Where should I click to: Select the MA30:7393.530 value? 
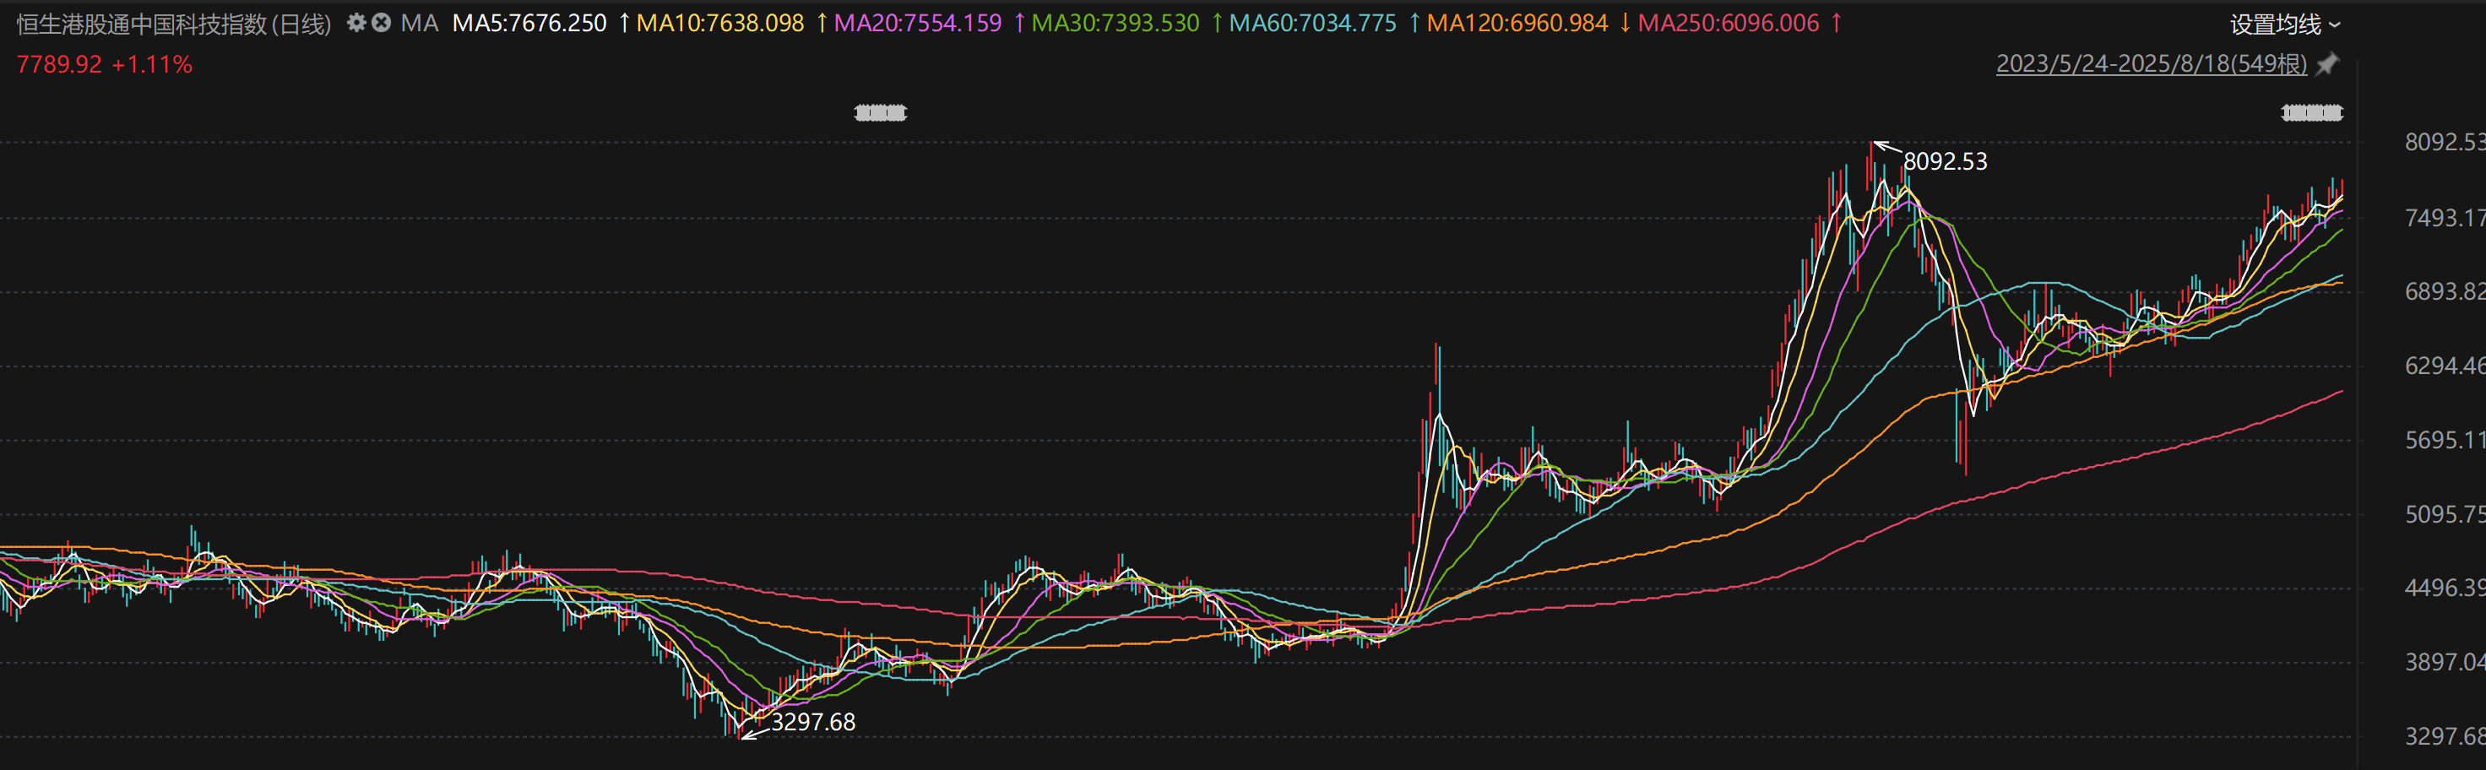[1115, 23]
